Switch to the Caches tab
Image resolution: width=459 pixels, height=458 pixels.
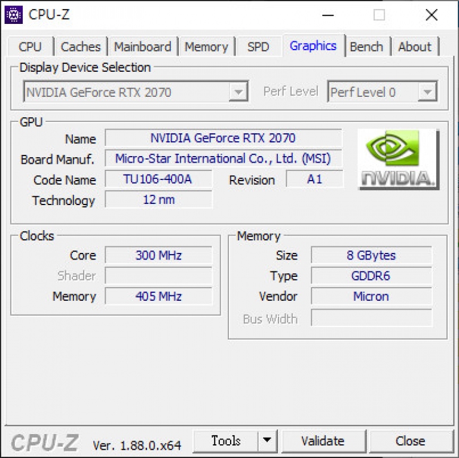(81, 47)
